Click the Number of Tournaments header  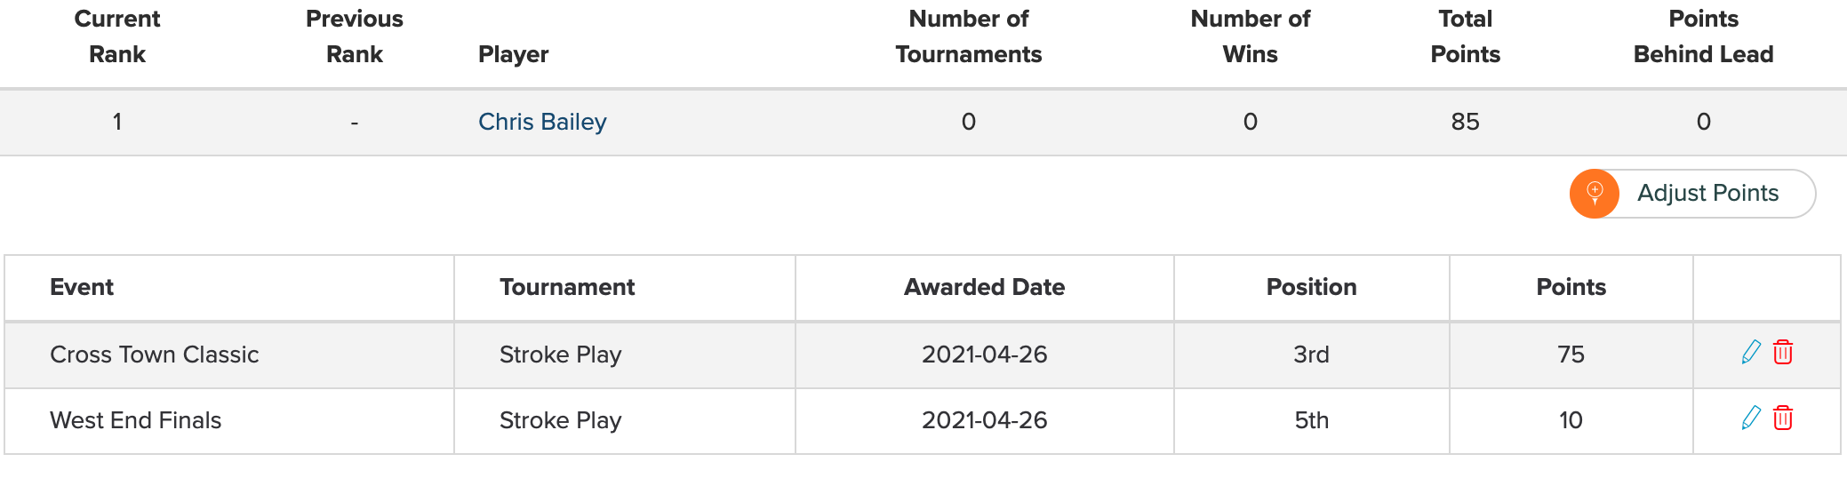(x=968, y=36)
